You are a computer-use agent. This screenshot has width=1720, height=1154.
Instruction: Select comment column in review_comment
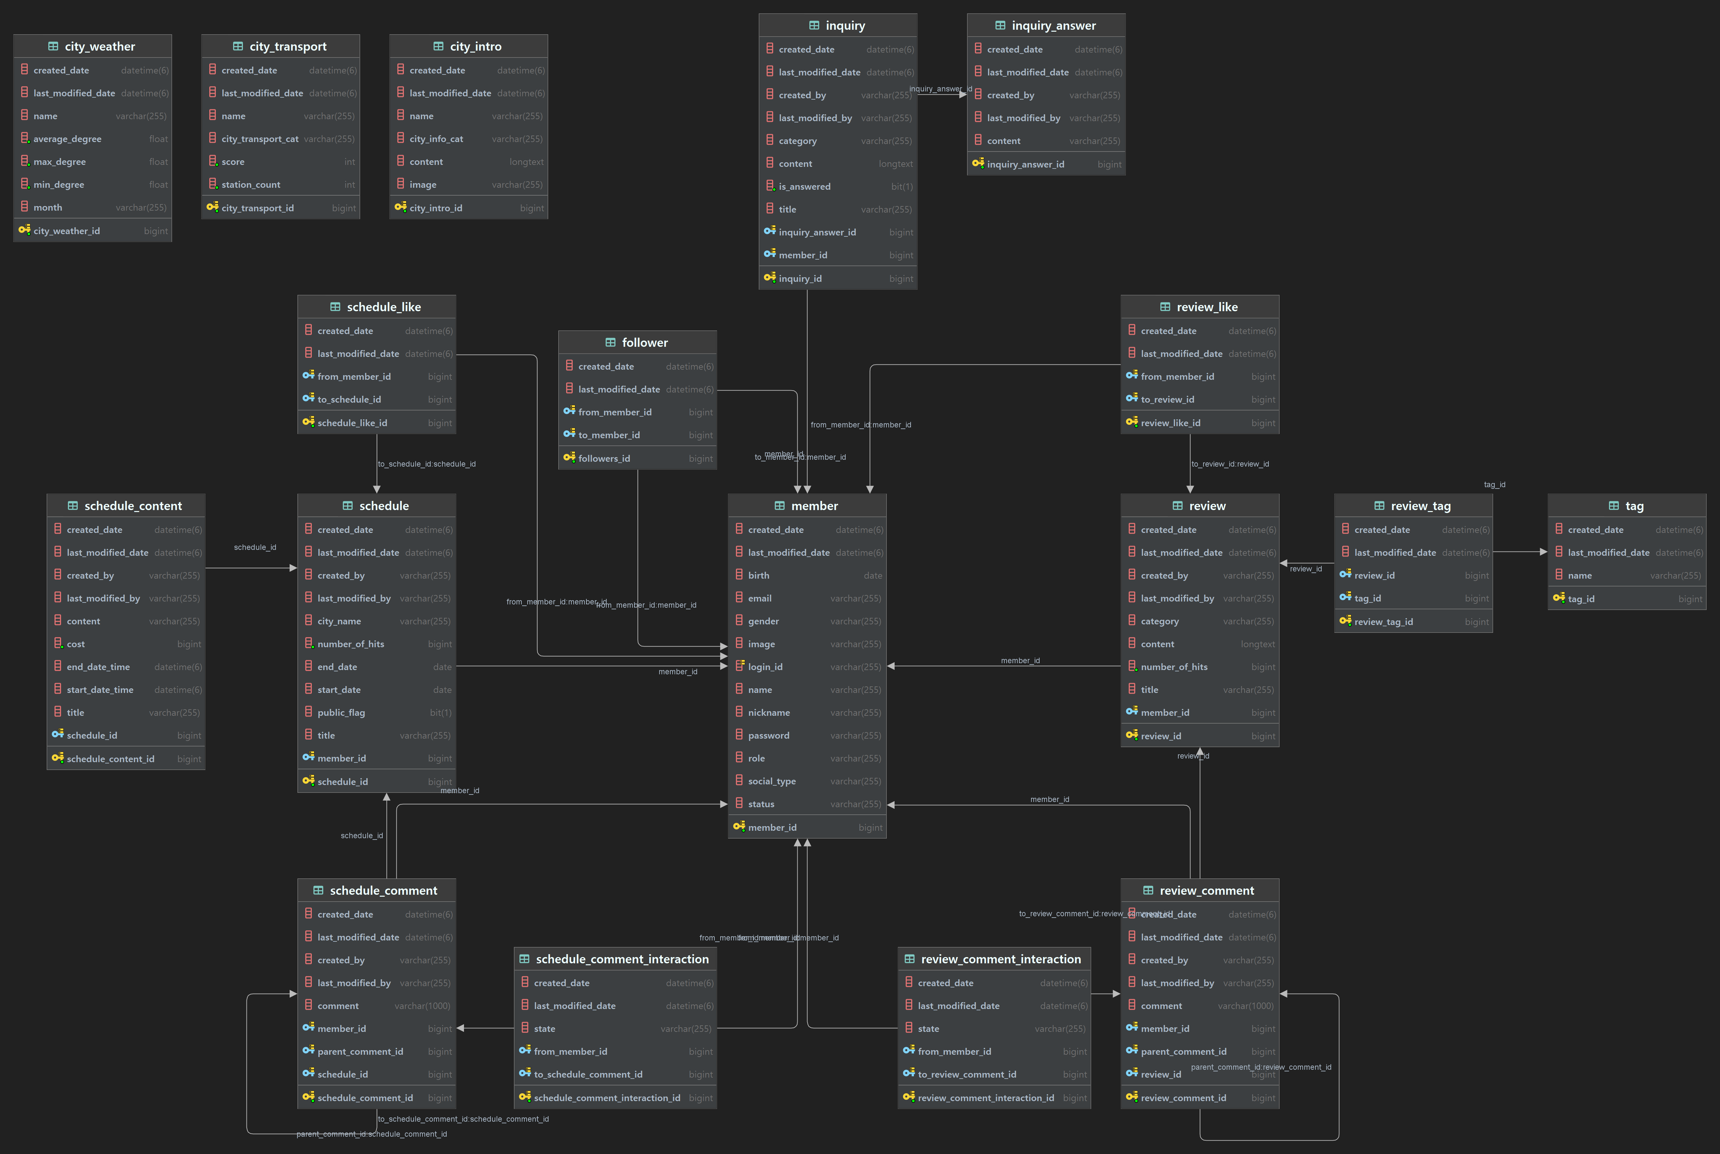(1200, 1006)
